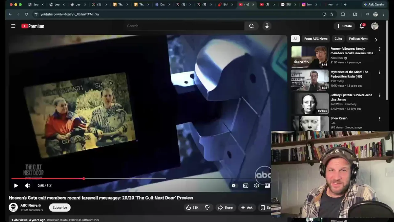Select the Cults filter chip
Image resolution: width=394 pixels, height=222 pixels.
click(x=338, y=39)
